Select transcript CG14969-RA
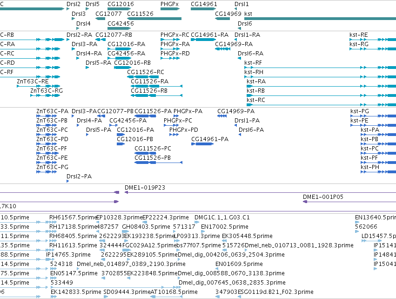 (234, 44)
